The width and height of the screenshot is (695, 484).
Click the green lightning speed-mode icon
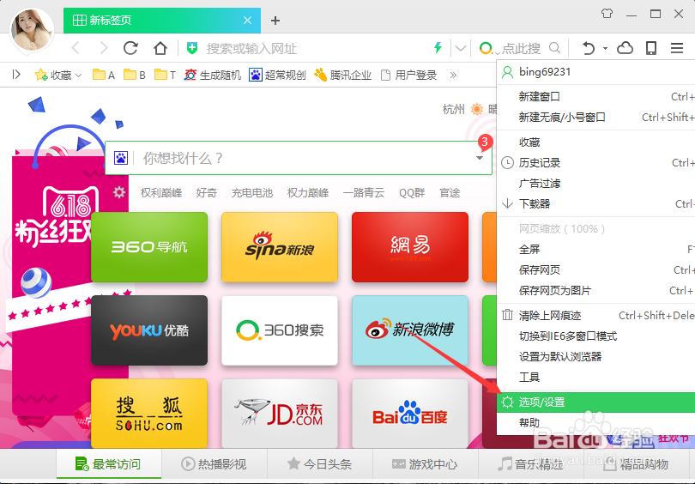point(438,47)
